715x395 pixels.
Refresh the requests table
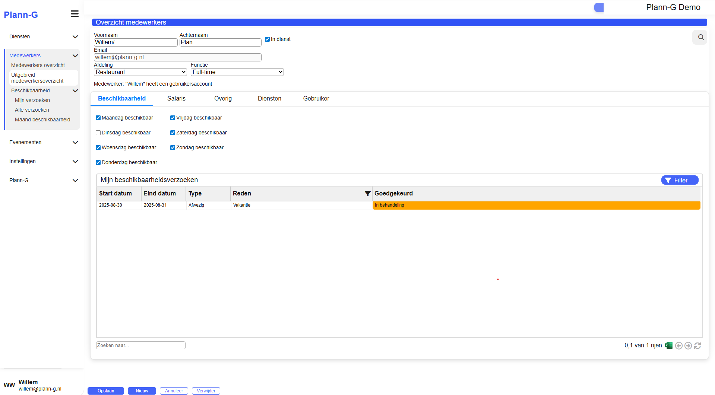coord(697,346)
